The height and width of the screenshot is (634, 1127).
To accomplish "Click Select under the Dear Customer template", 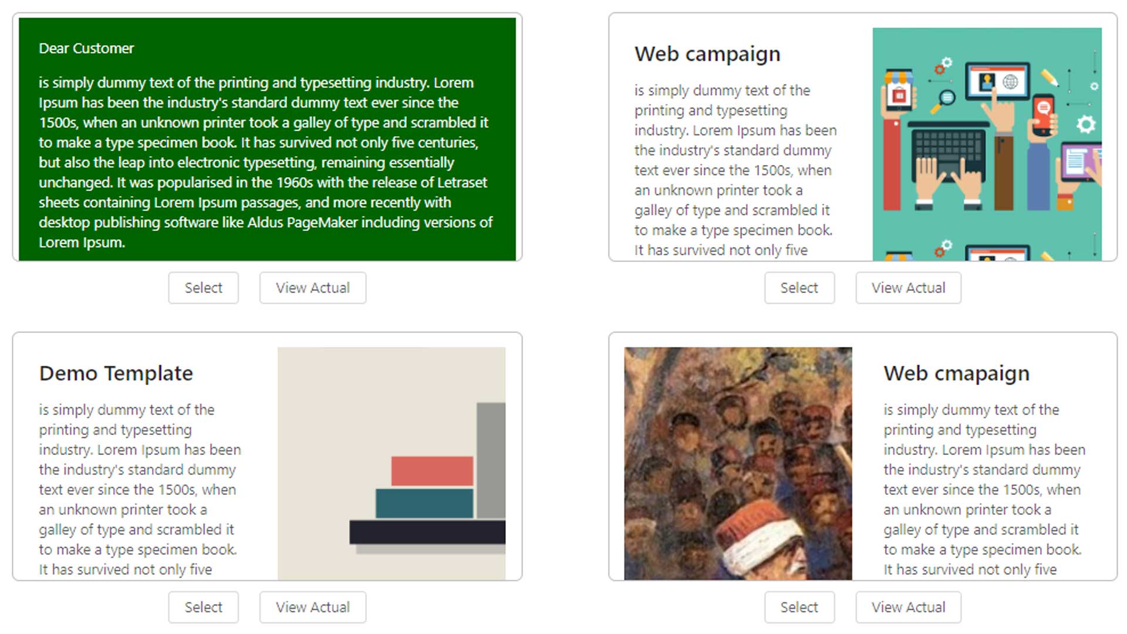I will point(203,288).
